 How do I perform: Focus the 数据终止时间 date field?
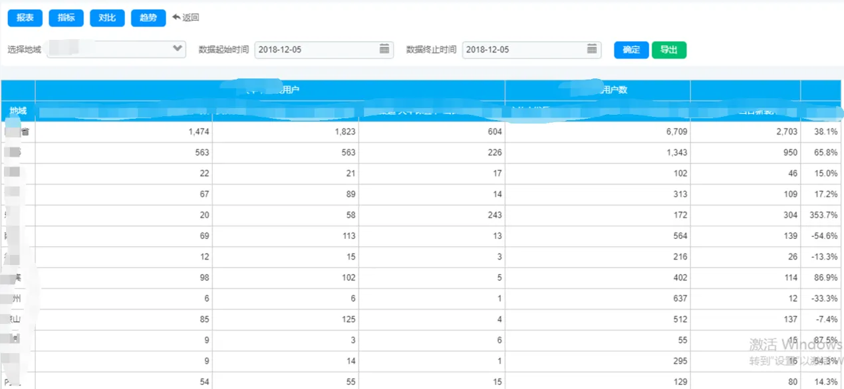click(x=531, y=50)
